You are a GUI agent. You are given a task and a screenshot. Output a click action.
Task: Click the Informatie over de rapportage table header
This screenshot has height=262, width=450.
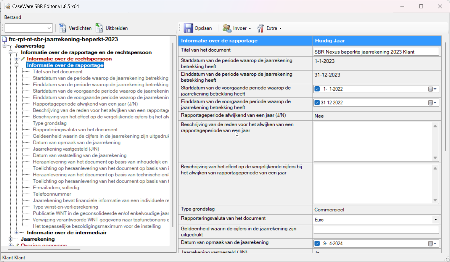[x=245, y=41]
